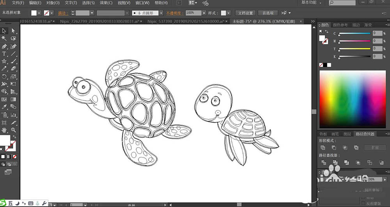390x207 pixels.
Task: Switch to Nipic_7262799 document tab
Action: 99,21
